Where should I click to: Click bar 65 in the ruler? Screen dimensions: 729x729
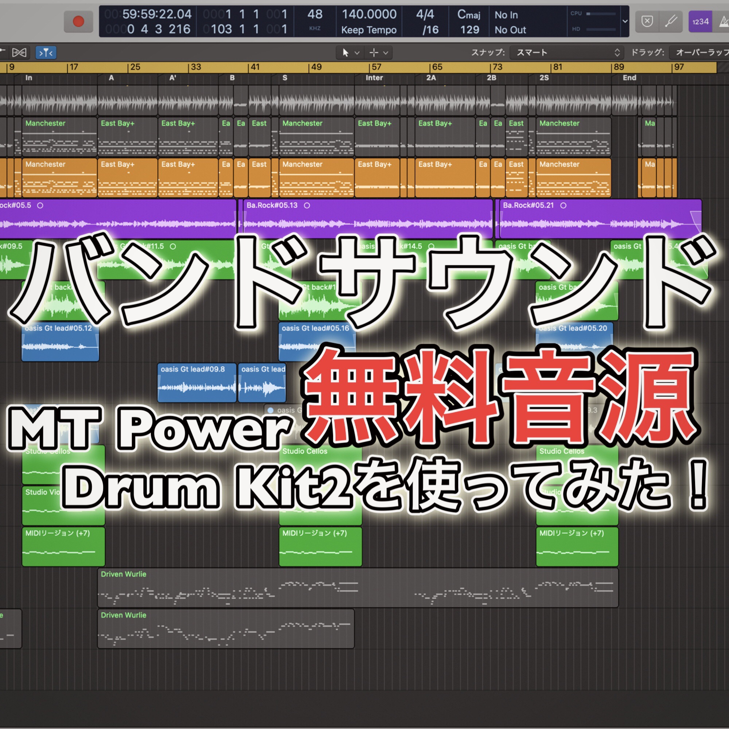pos(437,67)
